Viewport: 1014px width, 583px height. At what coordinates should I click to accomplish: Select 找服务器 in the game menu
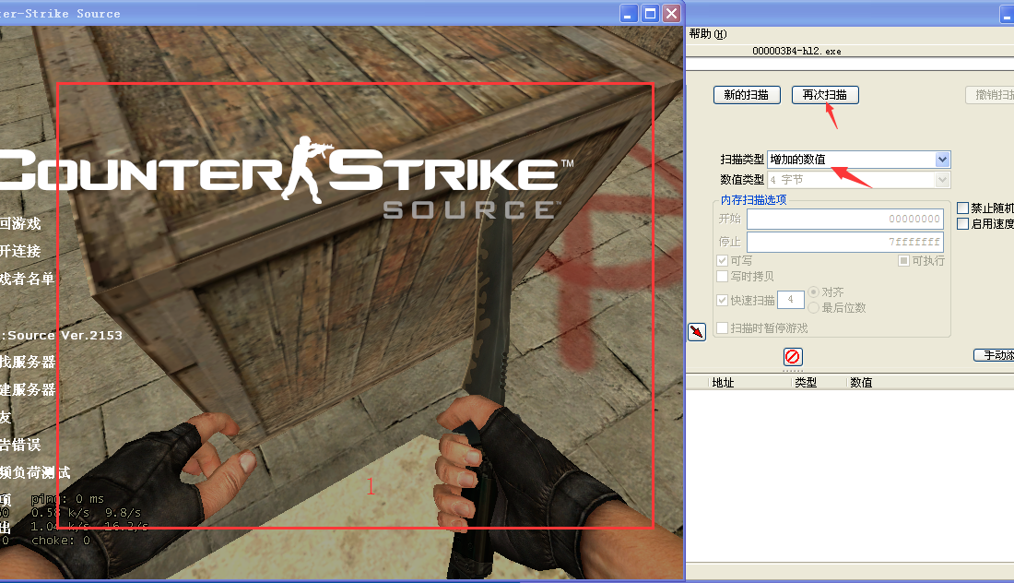coord(28,363)
